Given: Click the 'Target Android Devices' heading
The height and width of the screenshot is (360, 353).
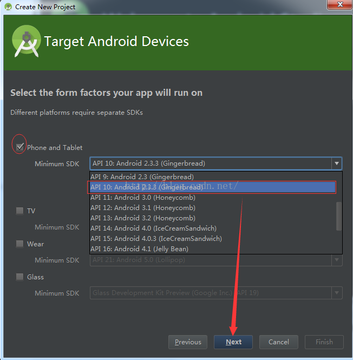Looking at the screenshot, I should 116,41.
